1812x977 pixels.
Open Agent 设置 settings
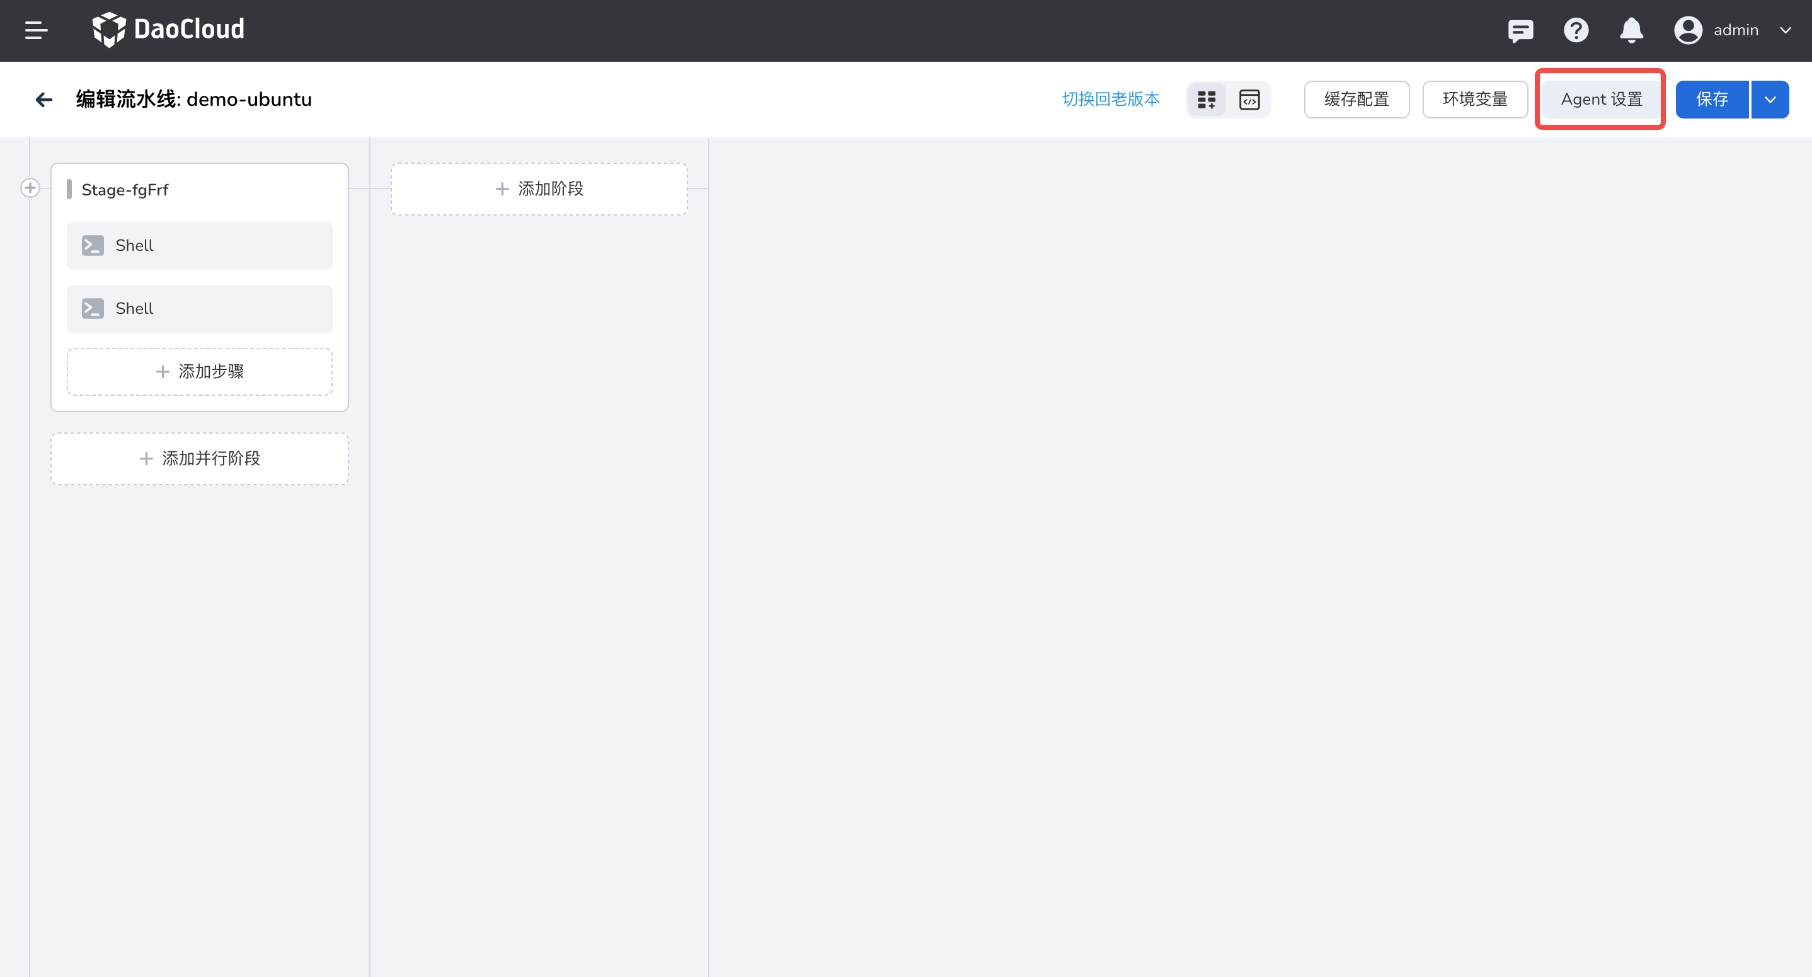1600,99
